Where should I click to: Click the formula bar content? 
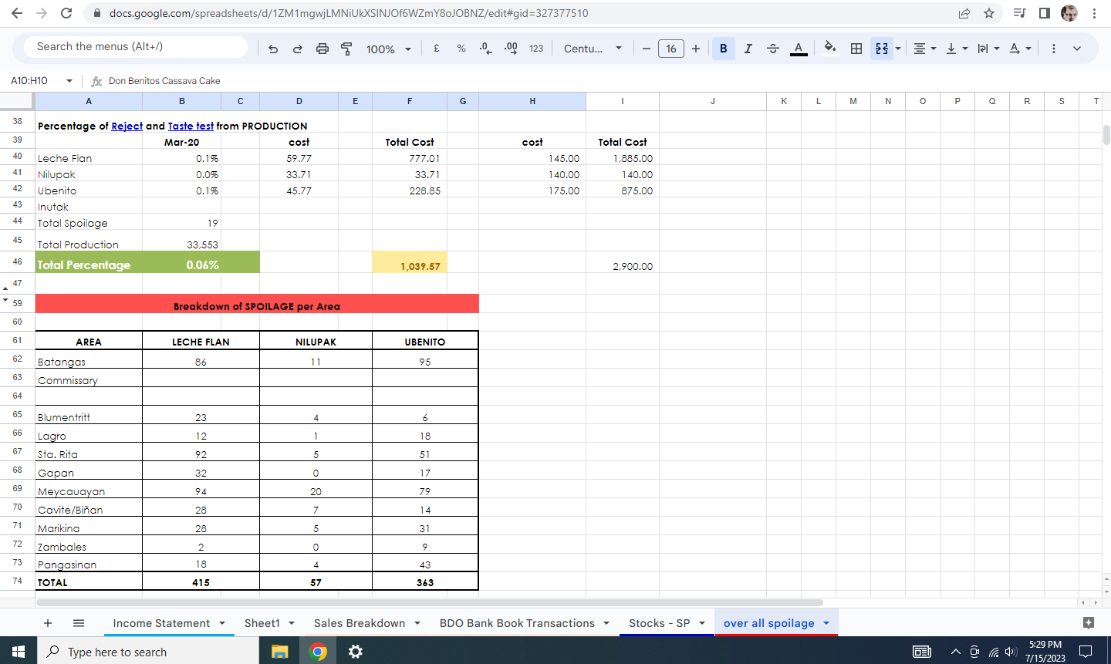(164, 81)
